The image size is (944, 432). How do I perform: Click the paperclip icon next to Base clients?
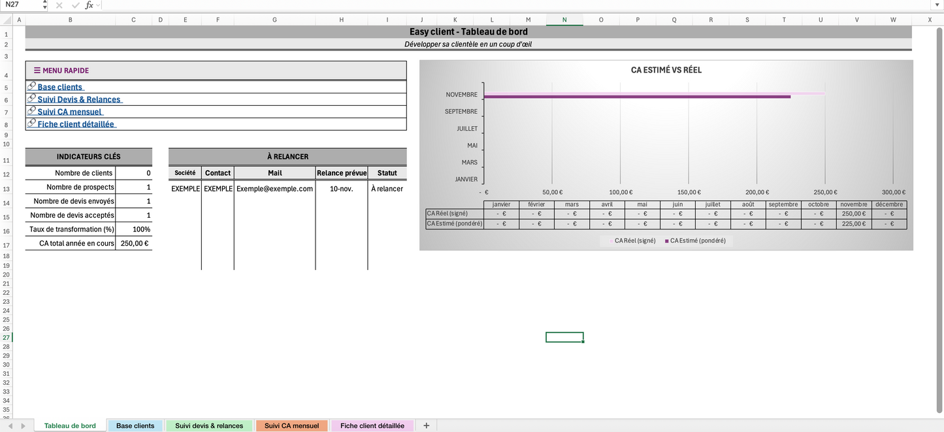tap(31, 86)
